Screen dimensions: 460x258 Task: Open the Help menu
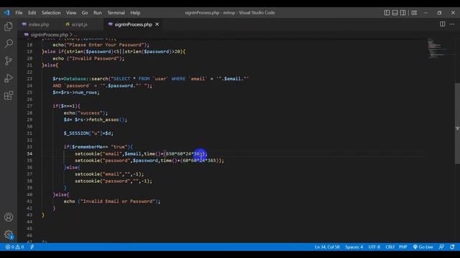[x=135, y=13]
